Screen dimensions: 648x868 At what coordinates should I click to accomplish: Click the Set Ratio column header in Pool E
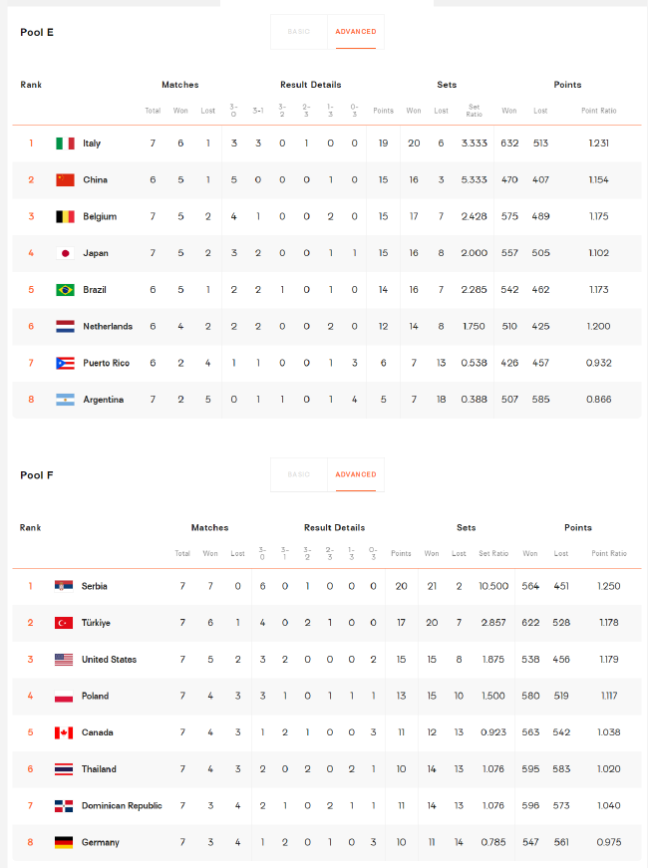tap(475, 111)
